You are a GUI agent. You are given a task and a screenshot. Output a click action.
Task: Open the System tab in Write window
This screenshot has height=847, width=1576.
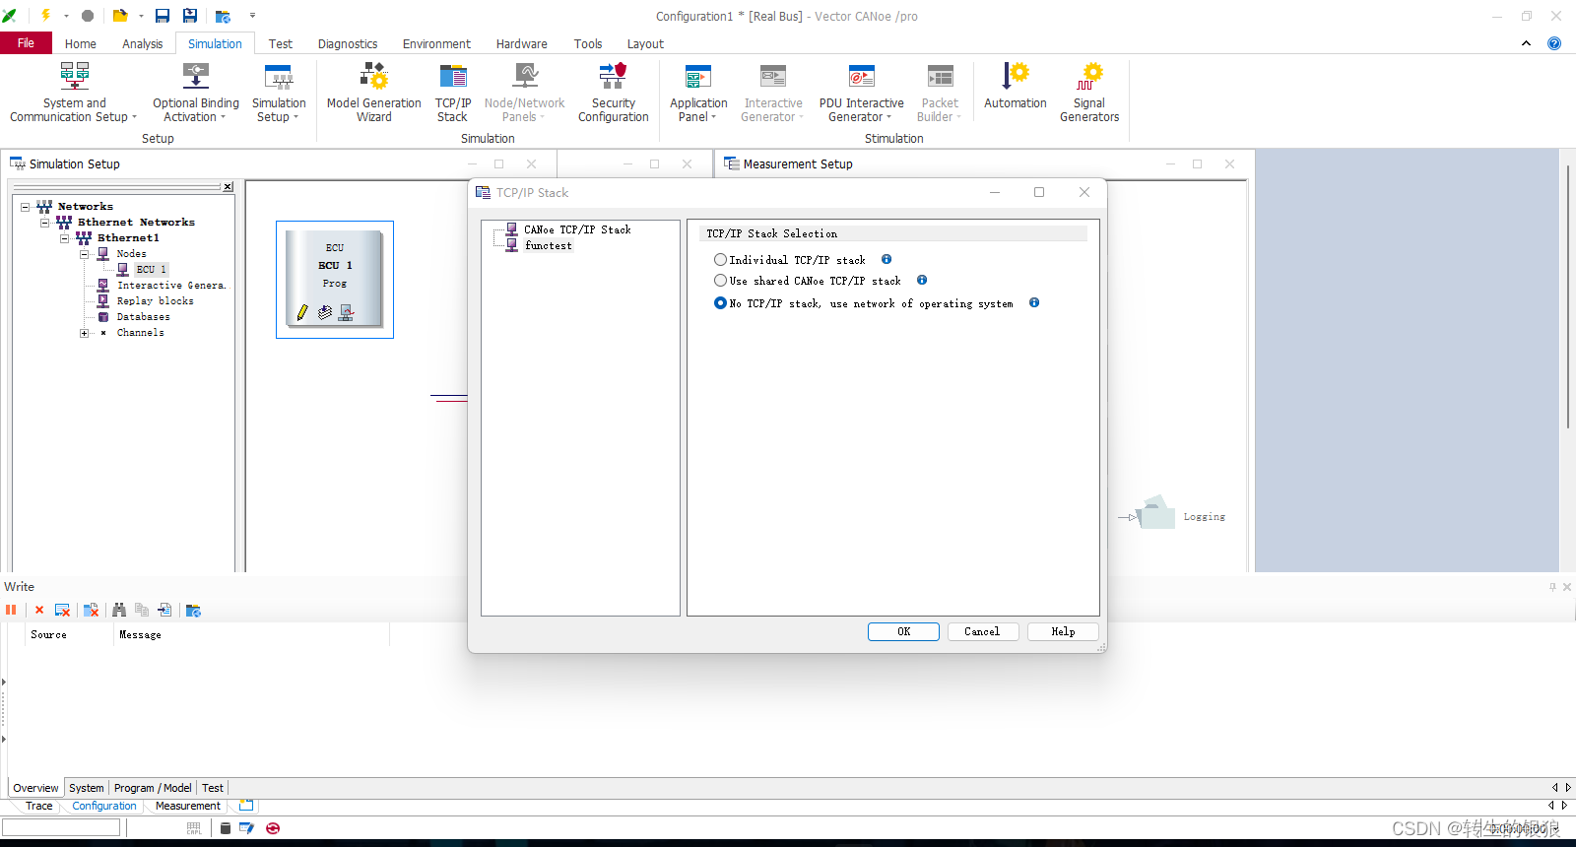coord(87,788)
